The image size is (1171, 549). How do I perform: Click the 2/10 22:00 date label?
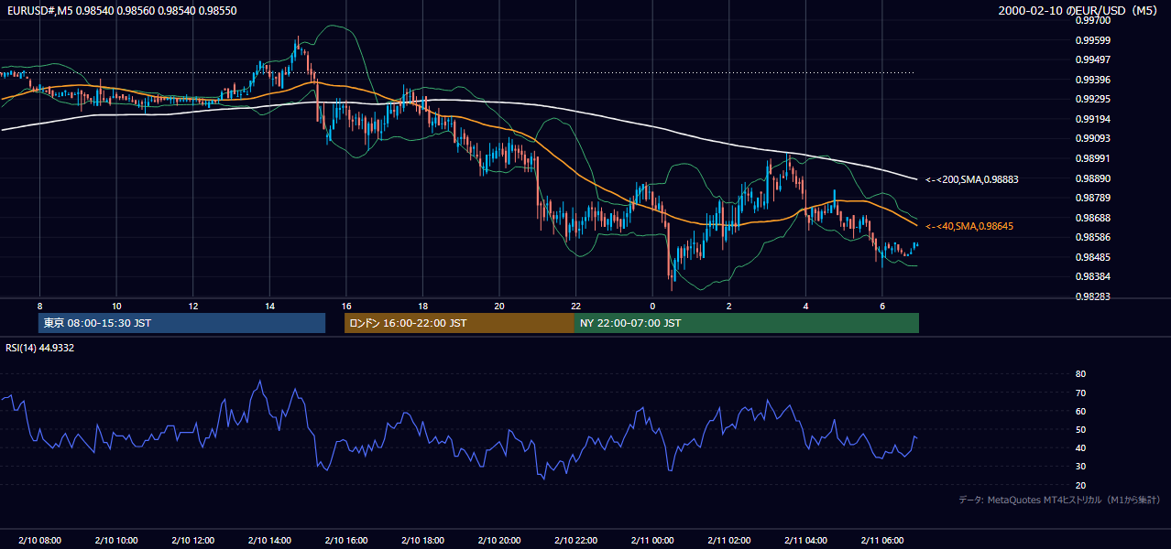tap(575, 540)
